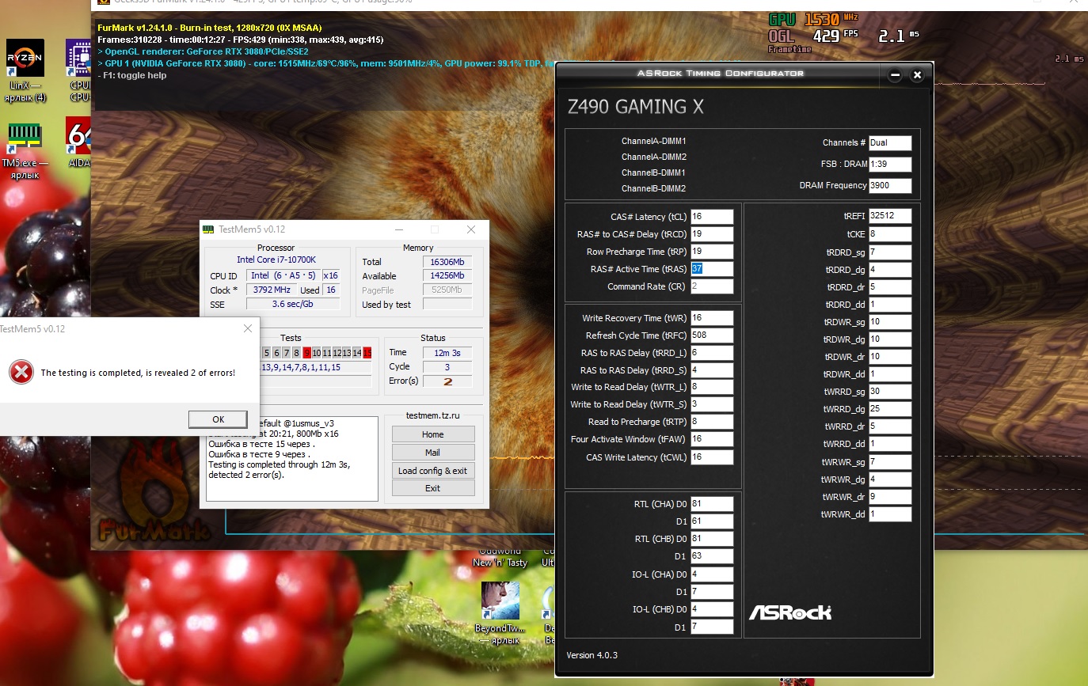Click Load config & exit in TestMem5
This screenshot has width=1088, height=686.
[x=433, y=471]
